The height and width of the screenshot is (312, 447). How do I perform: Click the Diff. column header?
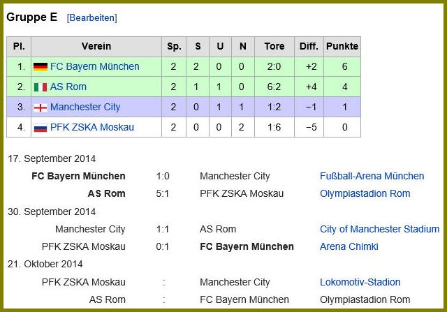(309, 47)
